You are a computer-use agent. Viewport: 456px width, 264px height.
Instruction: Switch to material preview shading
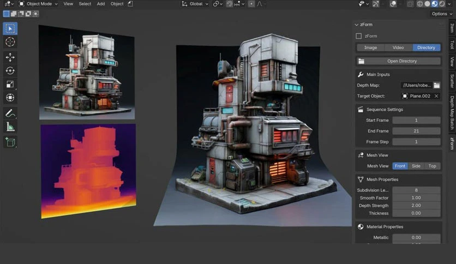(x=435, y=4)
